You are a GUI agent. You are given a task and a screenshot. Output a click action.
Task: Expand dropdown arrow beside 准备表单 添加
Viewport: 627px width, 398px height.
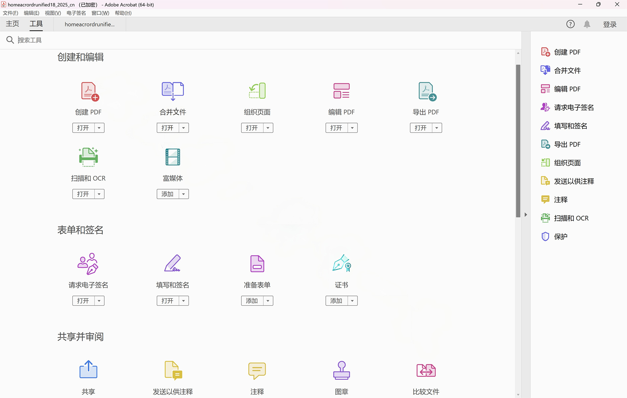point(268,301)
